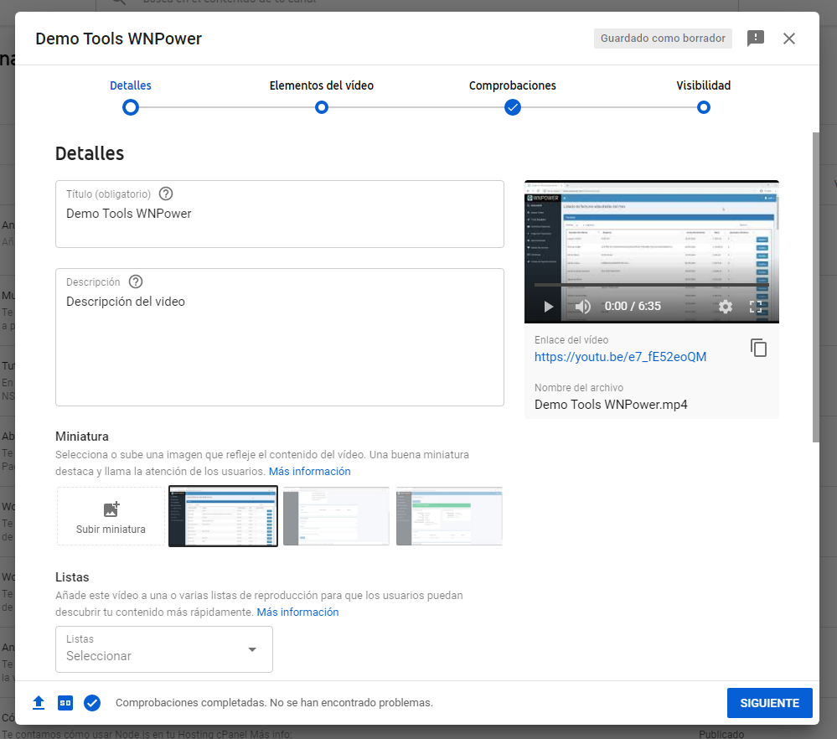Close the Demo Tools WNPower upload dialog
Viewport: 837px width, 739px height.
[x=789, y=39]
